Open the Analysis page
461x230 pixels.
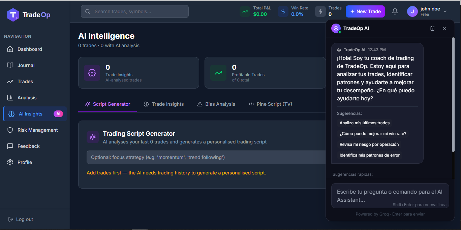pyautogui.click(x=35, y=98)
